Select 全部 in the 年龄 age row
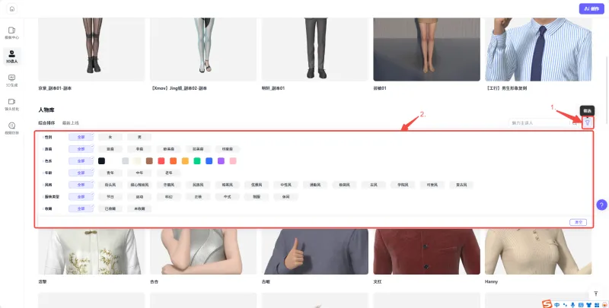This screenshot has height=308, width=609. [x=81, y=173]
